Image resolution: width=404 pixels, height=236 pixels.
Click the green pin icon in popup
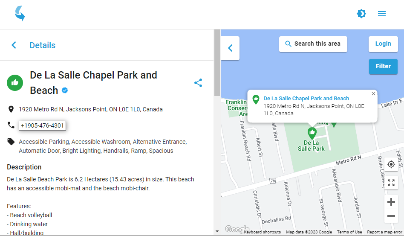[256, 99]
